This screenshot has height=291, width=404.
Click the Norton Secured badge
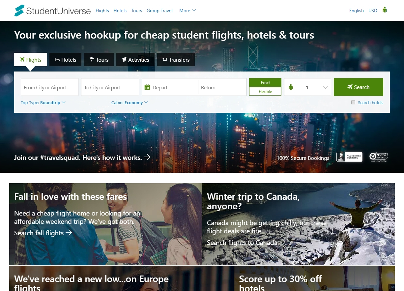click(379, 157)
